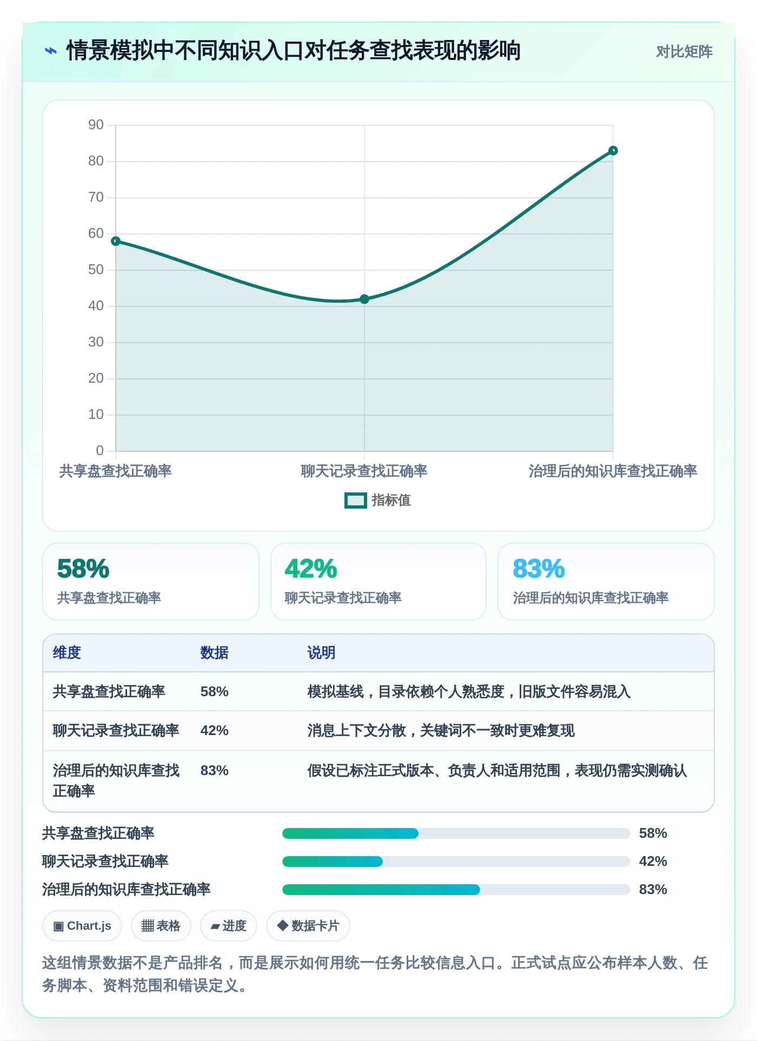Click table cell 共享盘查找正确率
Image resolution: width=757 pixels, height=1041 pixels.
point(109,692)
